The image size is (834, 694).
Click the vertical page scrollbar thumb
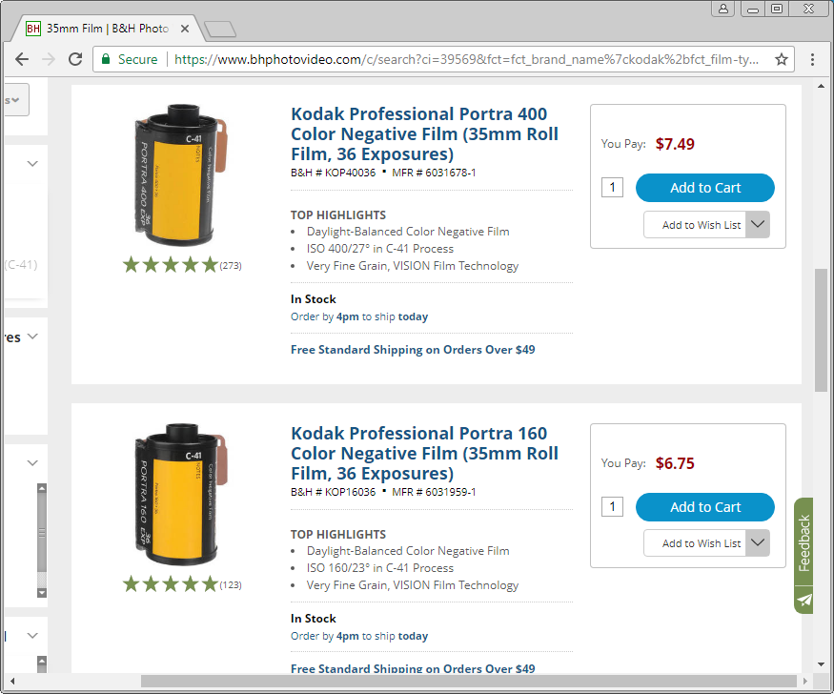point(821,329)
